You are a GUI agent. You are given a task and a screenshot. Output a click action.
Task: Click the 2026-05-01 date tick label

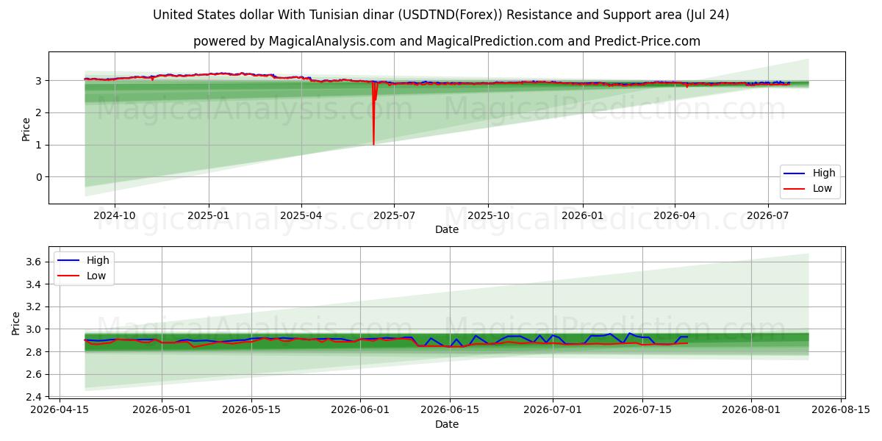(162, 411)
